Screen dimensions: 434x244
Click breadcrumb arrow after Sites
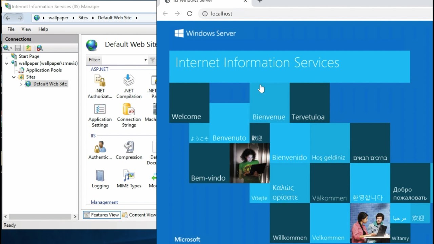coord(93,18)
